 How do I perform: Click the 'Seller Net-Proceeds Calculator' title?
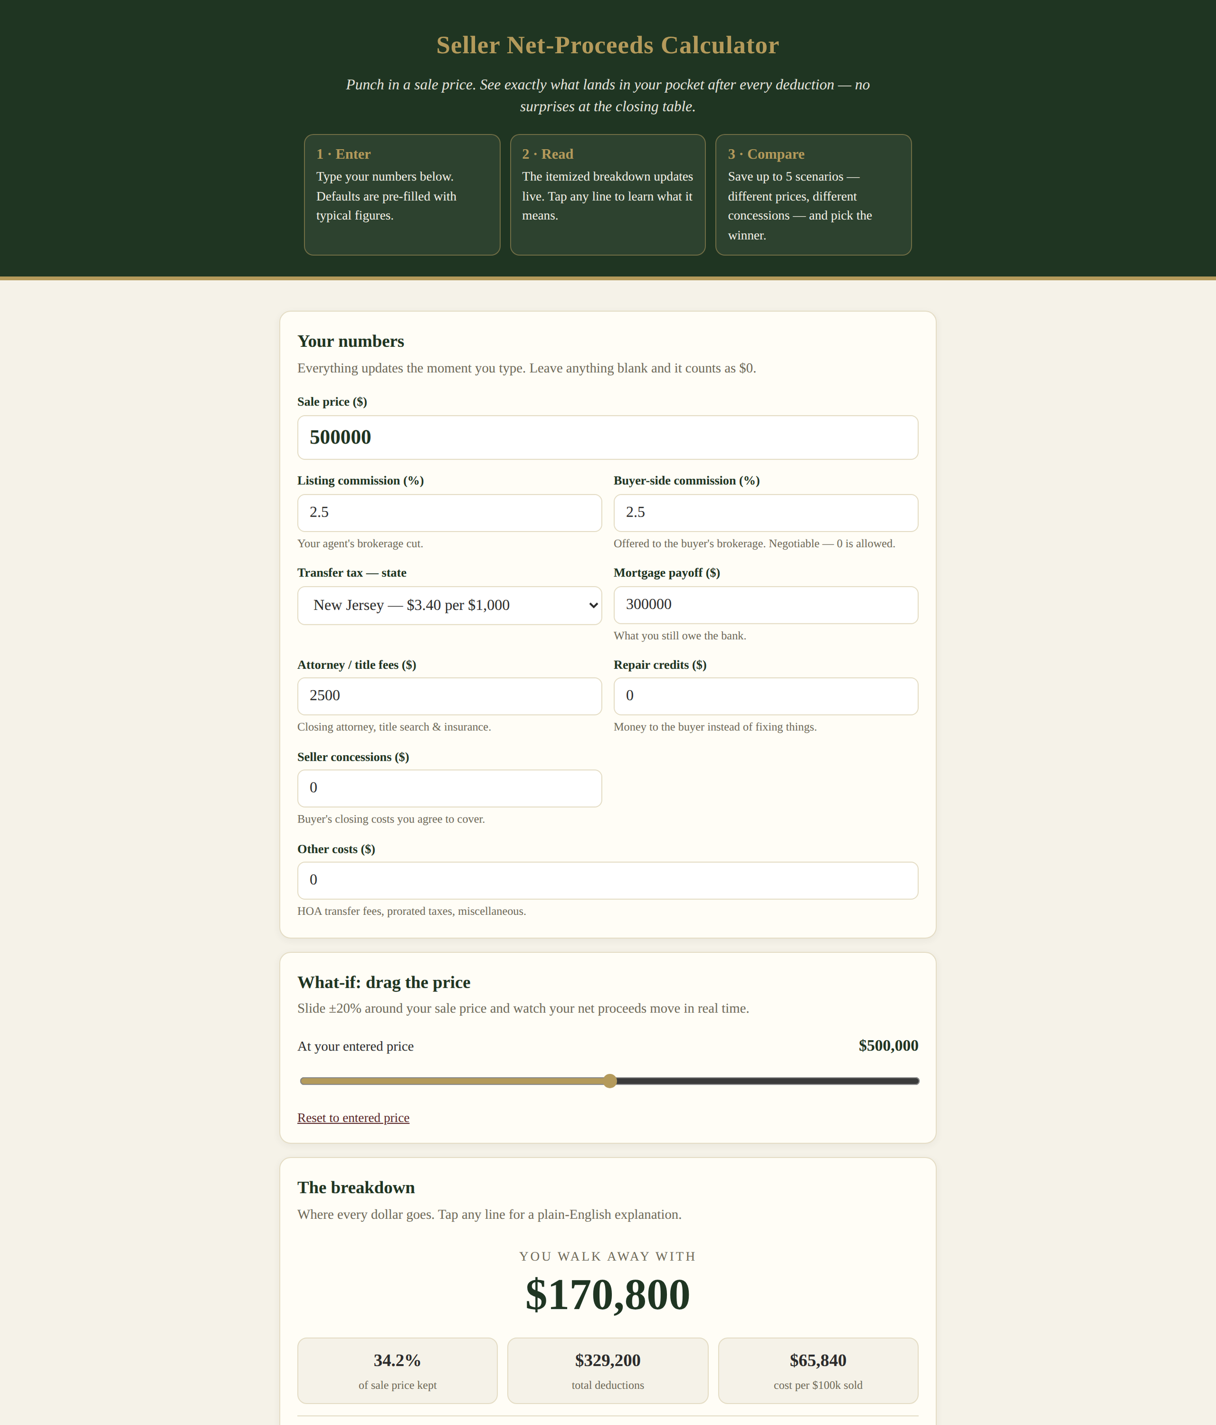608,45
